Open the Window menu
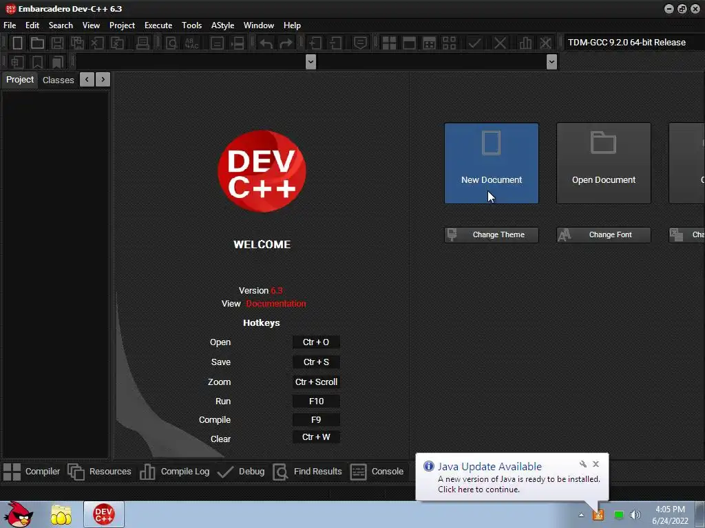The width and height of the screenshot is (705, 528). [259, 25]
